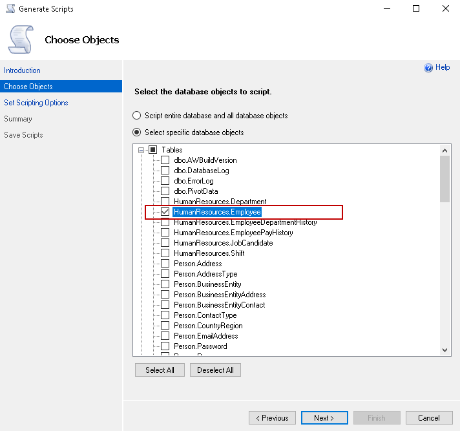The image size is (460, 431).
Task: Uncheck the HumanResources.Employee checkbox
Action: tap(165, 212)
